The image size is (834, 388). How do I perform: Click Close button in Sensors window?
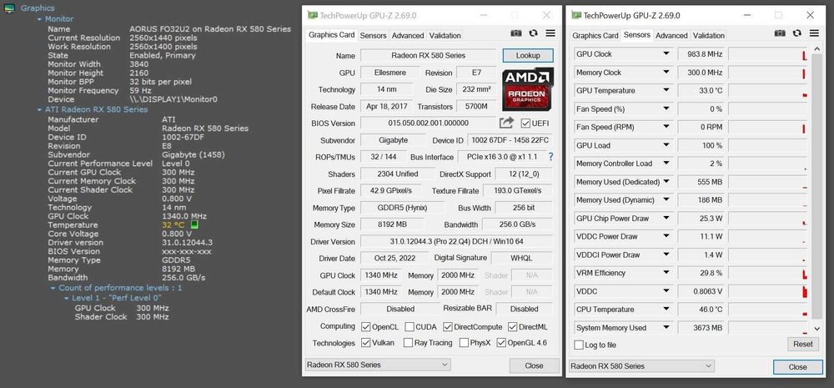click(x=798, y=366)
